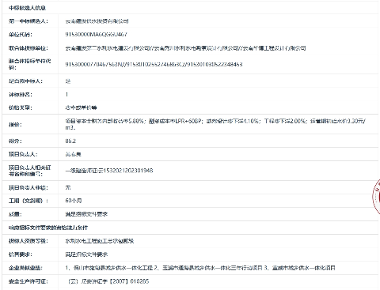This screenshot has width=380, height=290.
Task: Select the ranking value '1'
Action: [x=66, y=94]
